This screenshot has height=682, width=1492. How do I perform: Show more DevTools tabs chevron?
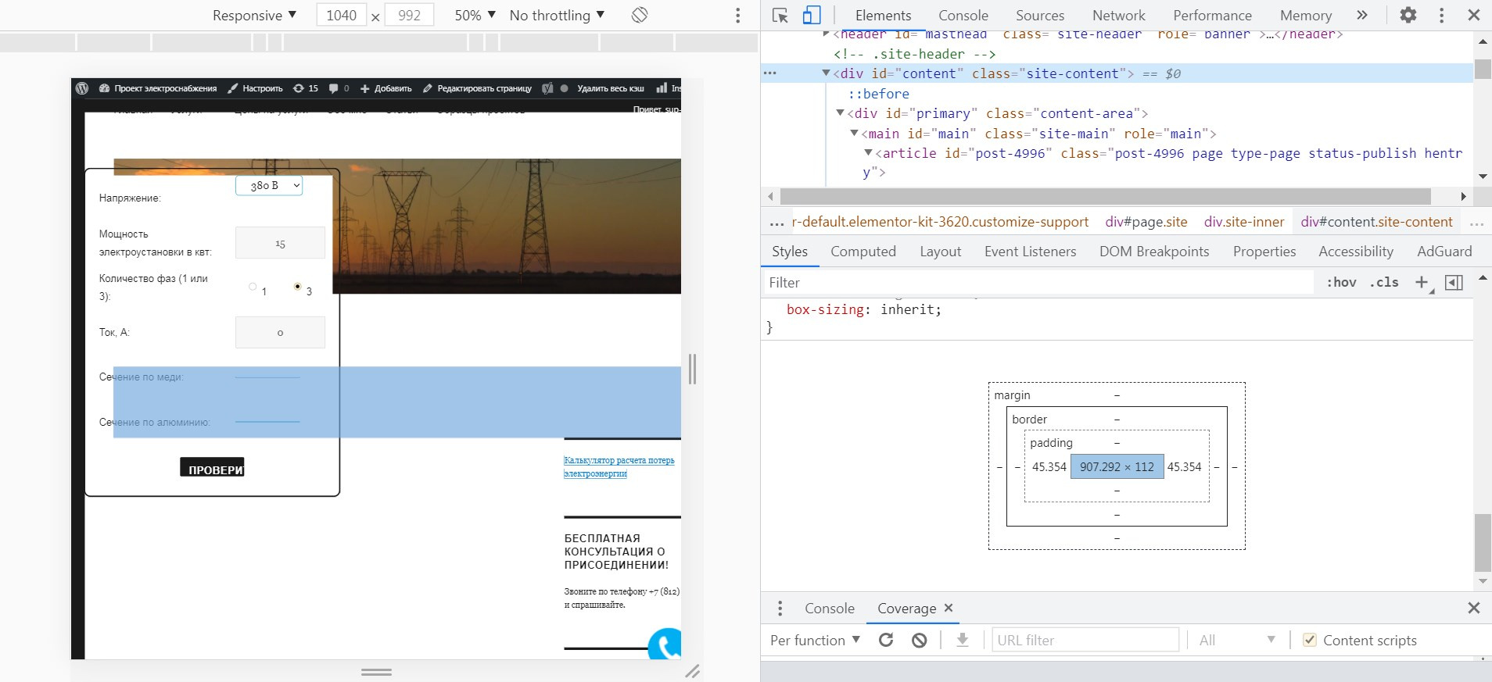1362,15
